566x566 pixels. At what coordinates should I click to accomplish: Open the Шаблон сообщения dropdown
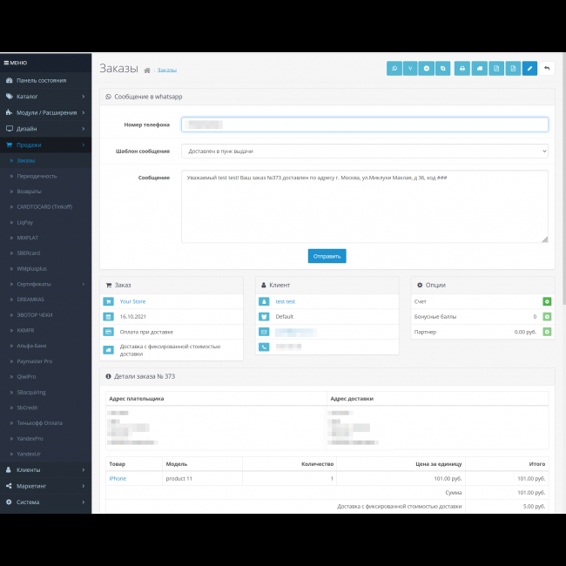pos(364,151)
